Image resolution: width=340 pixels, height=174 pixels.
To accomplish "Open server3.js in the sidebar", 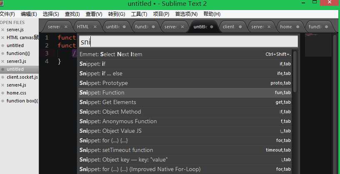I will click(x=17, y=61).
